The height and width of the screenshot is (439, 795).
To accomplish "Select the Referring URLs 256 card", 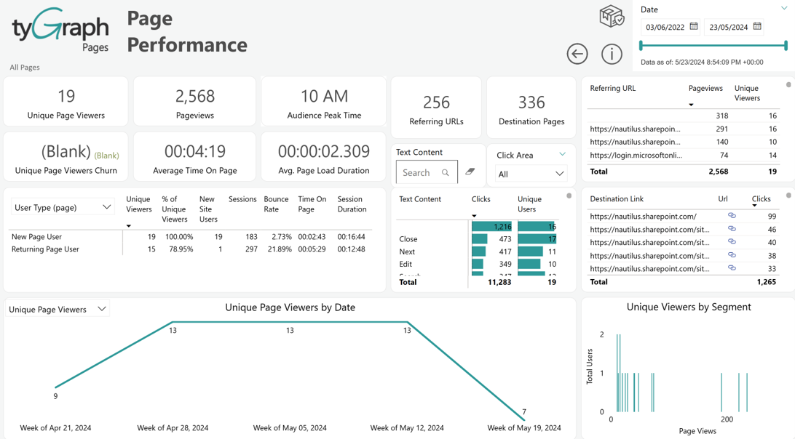I will 436,108.
